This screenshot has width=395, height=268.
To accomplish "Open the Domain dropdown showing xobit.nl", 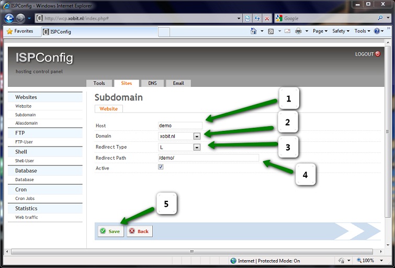I will tap(197, 136).
